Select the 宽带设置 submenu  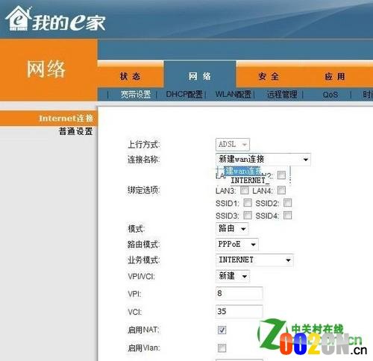point(136,95)
